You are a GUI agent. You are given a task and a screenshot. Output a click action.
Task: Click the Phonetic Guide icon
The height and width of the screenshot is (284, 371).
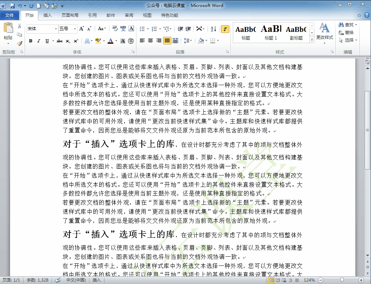(123, 29)
